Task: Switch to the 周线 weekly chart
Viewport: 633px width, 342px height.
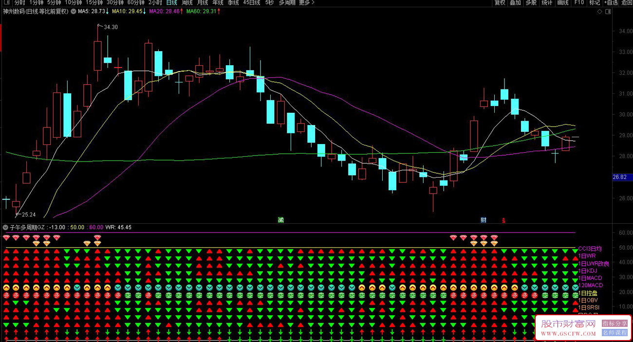Action: click(187, 2)
